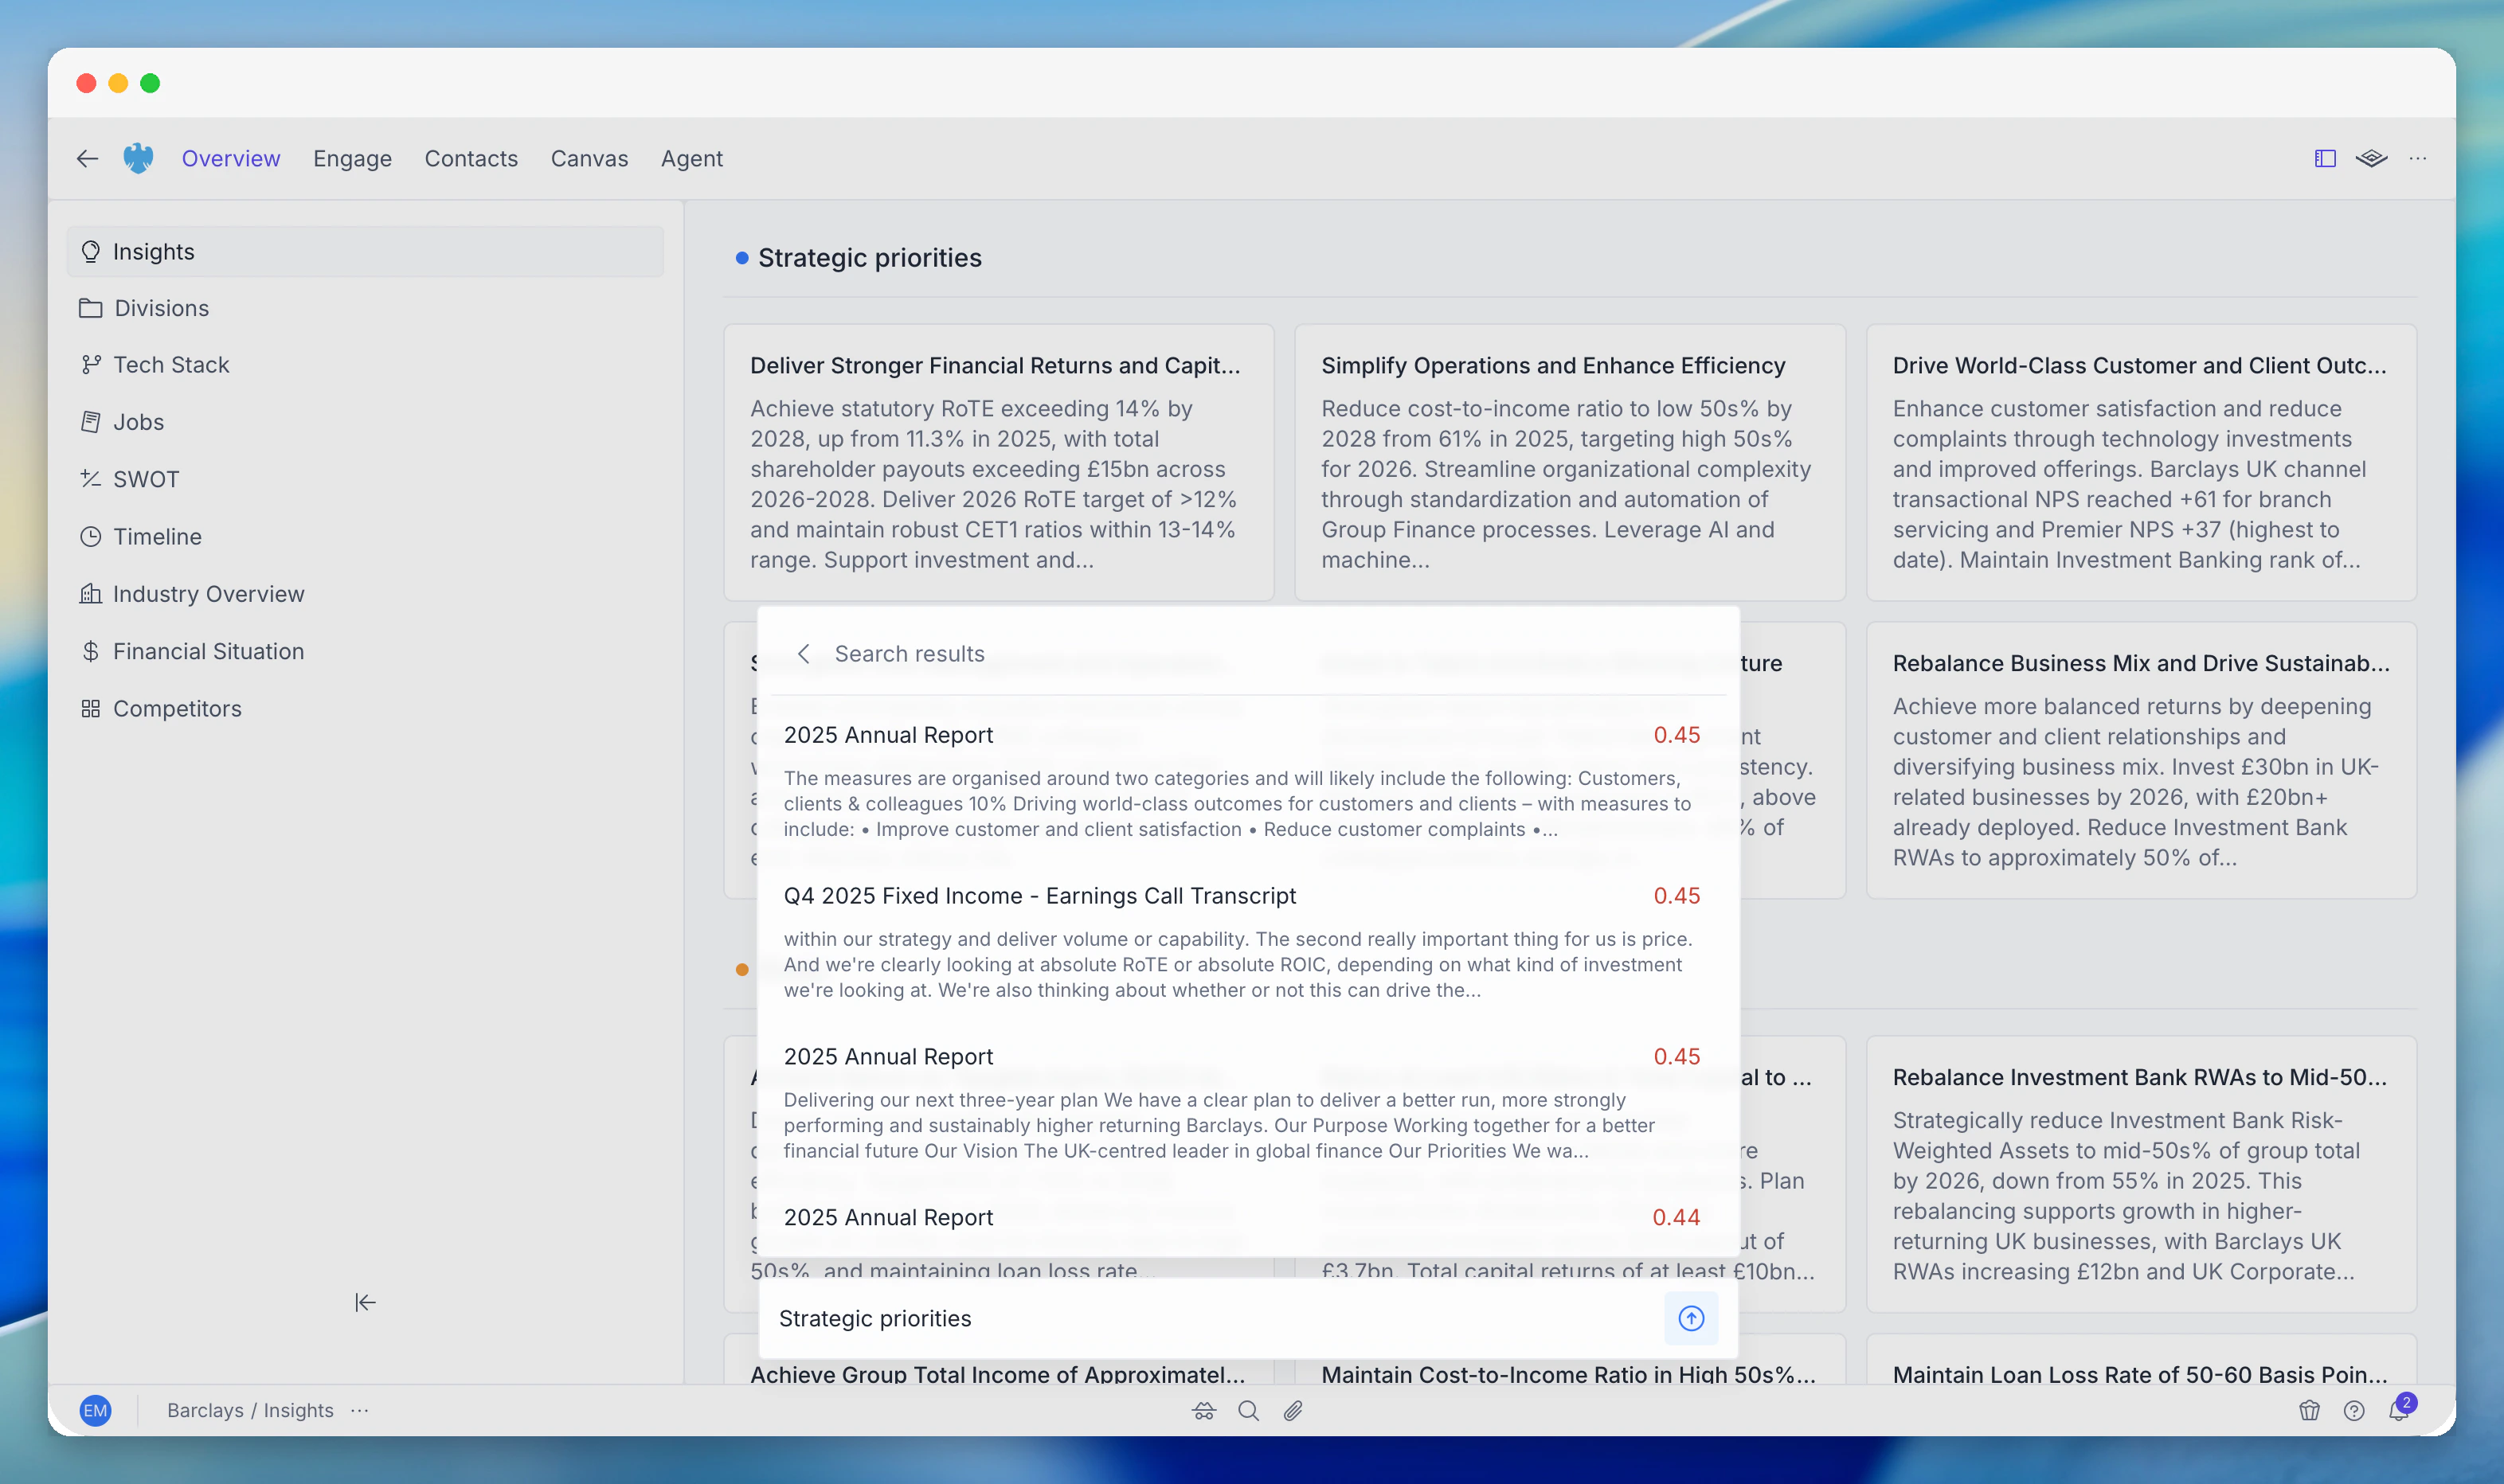Click the incognito agent icon in bottom bar

pyautogui.click(x=1203, y=1410)
